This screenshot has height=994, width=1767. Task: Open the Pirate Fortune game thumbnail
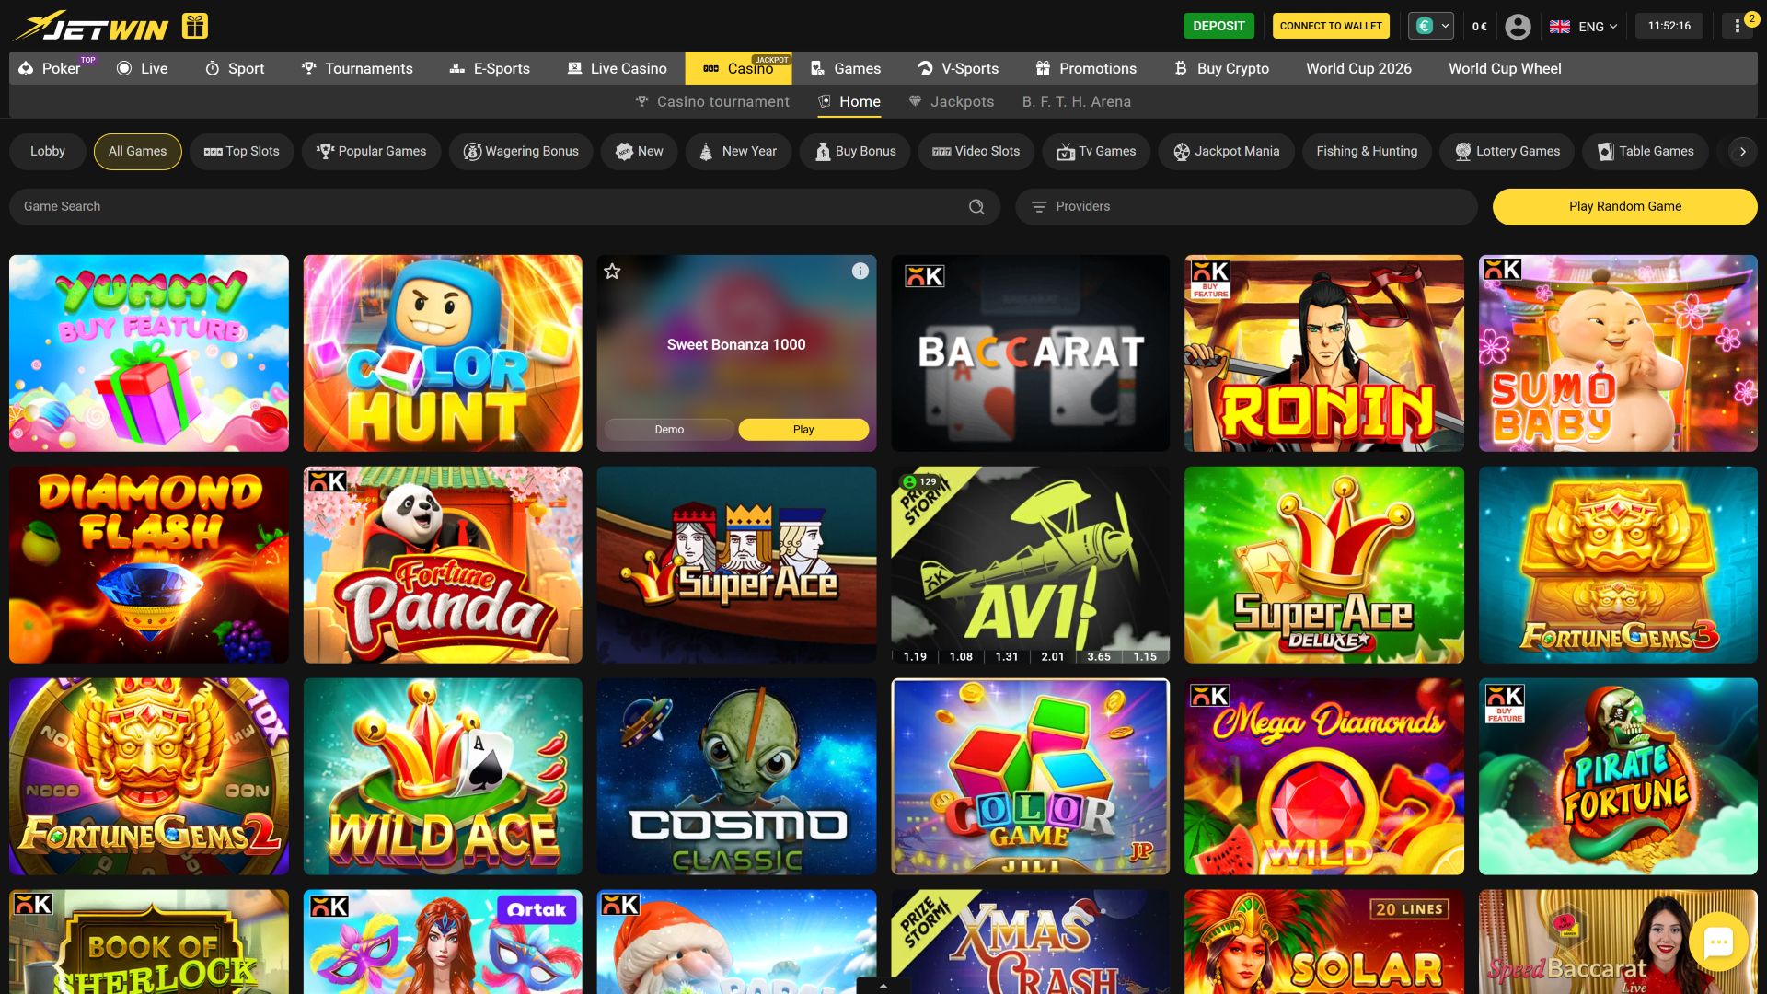tap(1618, 777)
